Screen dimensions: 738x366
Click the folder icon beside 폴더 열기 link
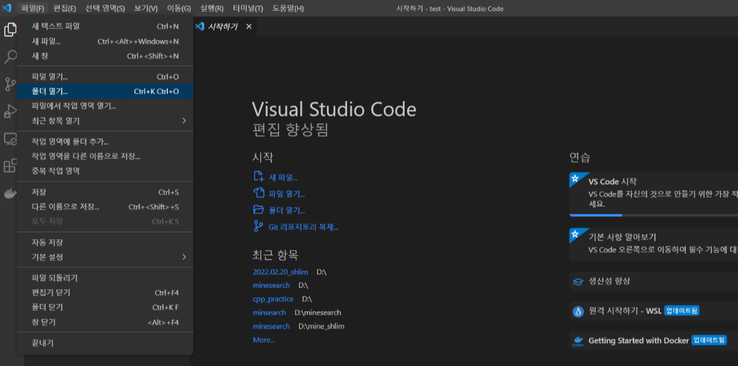[258, 210]
